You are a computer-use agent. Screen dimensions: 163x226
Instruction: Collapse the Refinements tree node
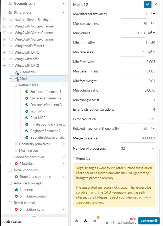coord(15,85)
